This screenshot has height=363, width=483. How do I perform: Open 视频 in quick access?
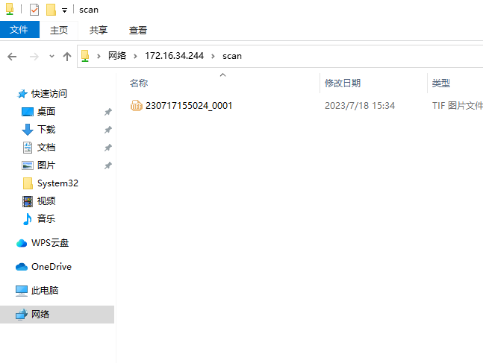(46, 201)
